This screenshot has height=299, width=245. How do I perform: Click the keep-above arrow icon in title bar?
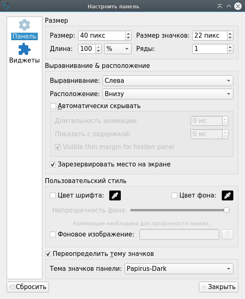point(220,6)
